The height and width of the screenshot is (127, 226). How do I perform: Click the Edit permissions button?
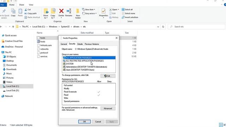tap(108, 76)
